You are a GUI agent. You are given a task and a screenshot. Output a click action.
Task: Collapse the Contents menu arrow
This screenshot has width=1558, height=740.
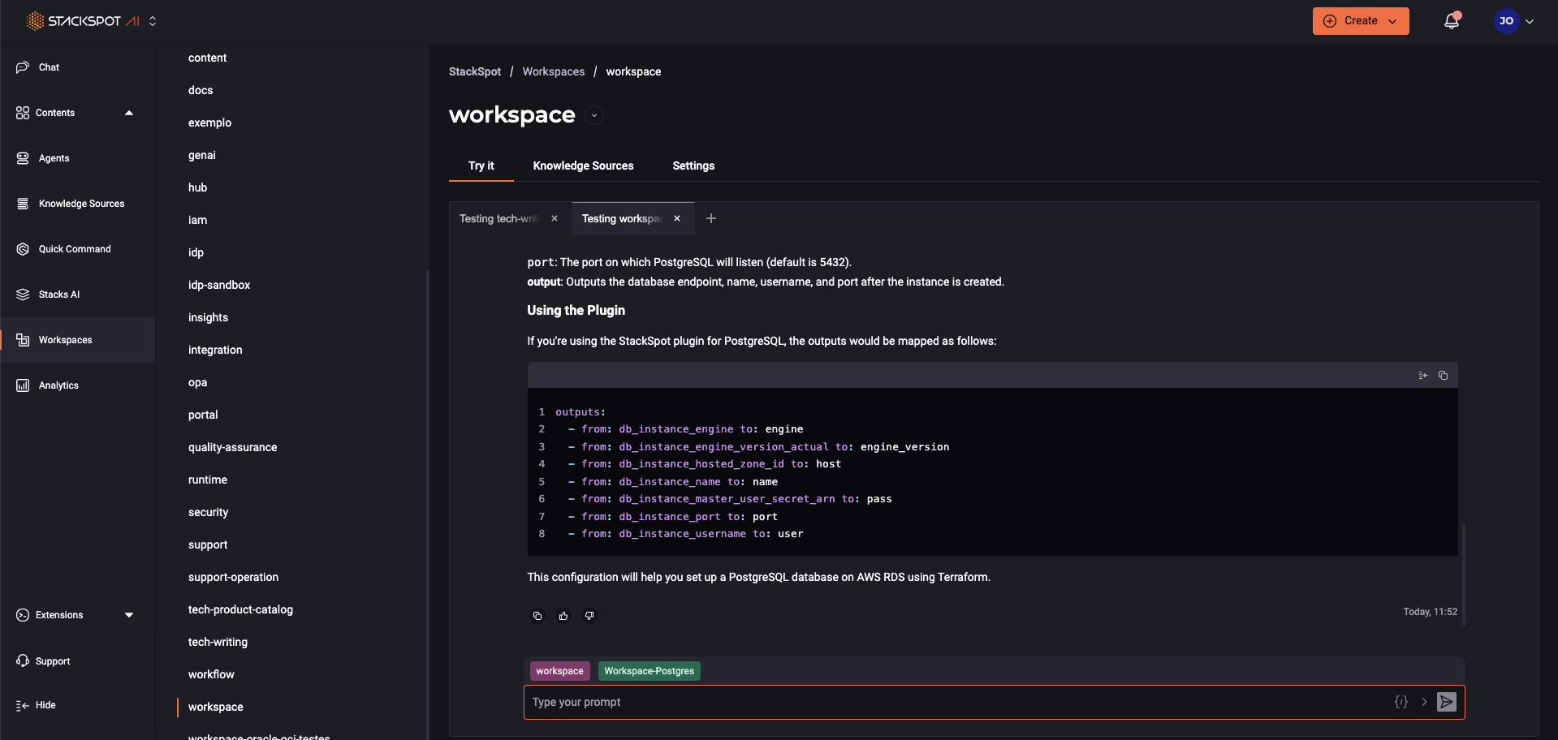(x=129, y=113)
